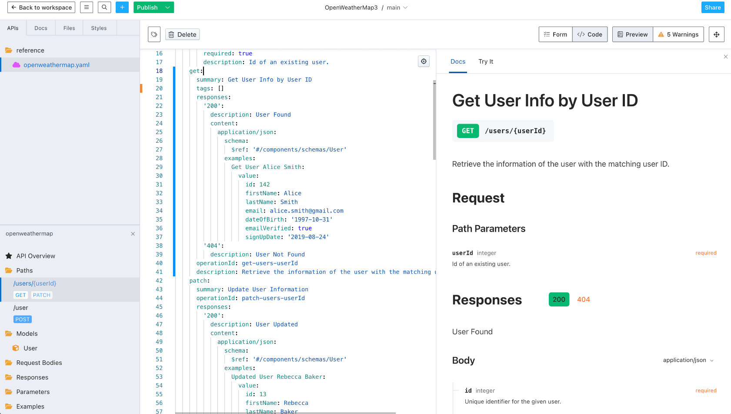
Task: Click the star icon beside API Overview
Action: [x=9, y=256]
